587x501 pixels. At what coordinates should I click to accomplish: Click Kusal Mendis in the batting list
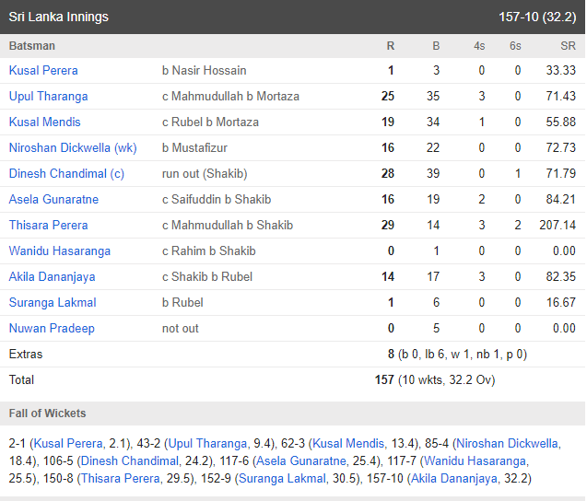pos(45,122)
